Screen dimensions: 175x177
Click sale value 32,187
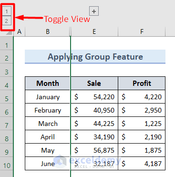[x=94, y=164]
